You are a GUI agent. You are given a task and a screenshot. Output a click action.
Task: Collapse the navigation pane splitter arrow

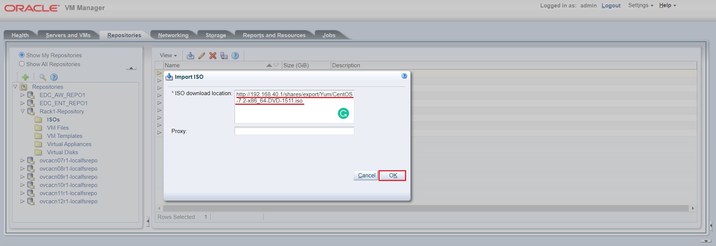pos(148,221)
